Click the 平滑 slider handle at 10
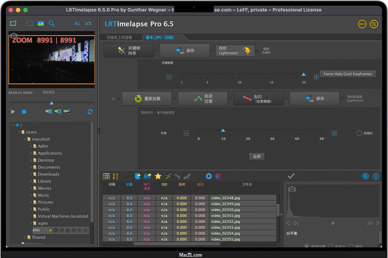388x258 pixels. coord(223,130)
